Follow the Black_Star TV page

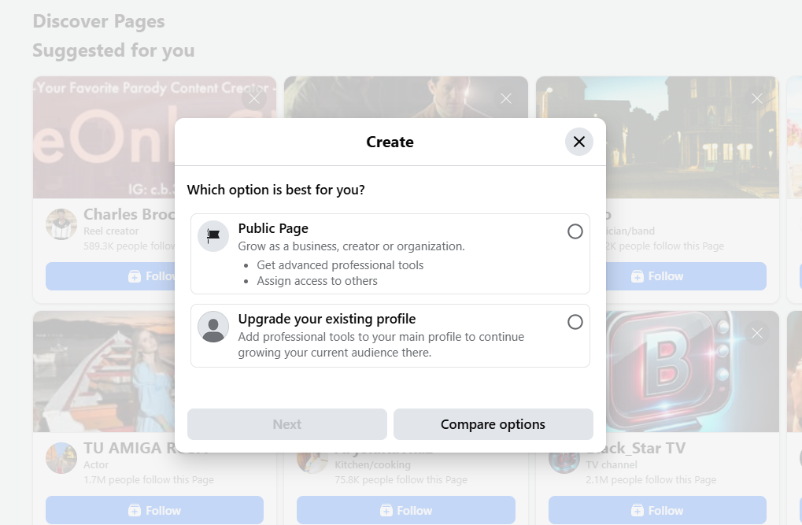657,510
